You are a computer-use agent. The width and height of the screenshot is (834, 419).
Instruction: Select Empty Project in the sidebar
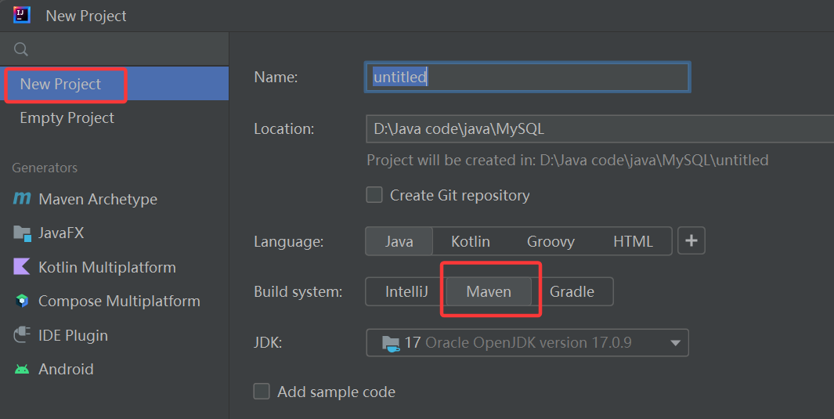(x=114, y=117)
